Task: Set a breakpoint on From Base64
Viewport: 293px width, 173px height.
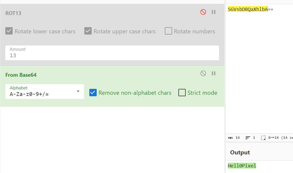Action: point(214,74)
